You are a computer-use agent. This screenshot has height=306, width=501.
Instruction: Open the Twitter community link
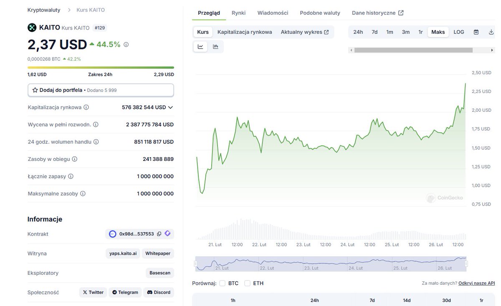(93, 292)
